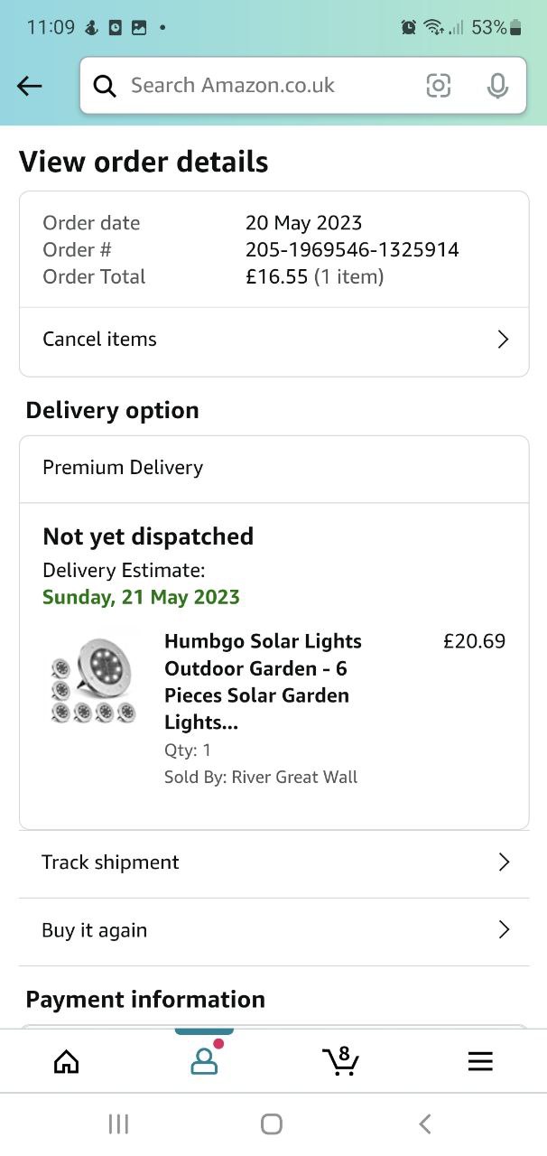Select the Cancel items option

pyautogui.click(x=100, y=340)
